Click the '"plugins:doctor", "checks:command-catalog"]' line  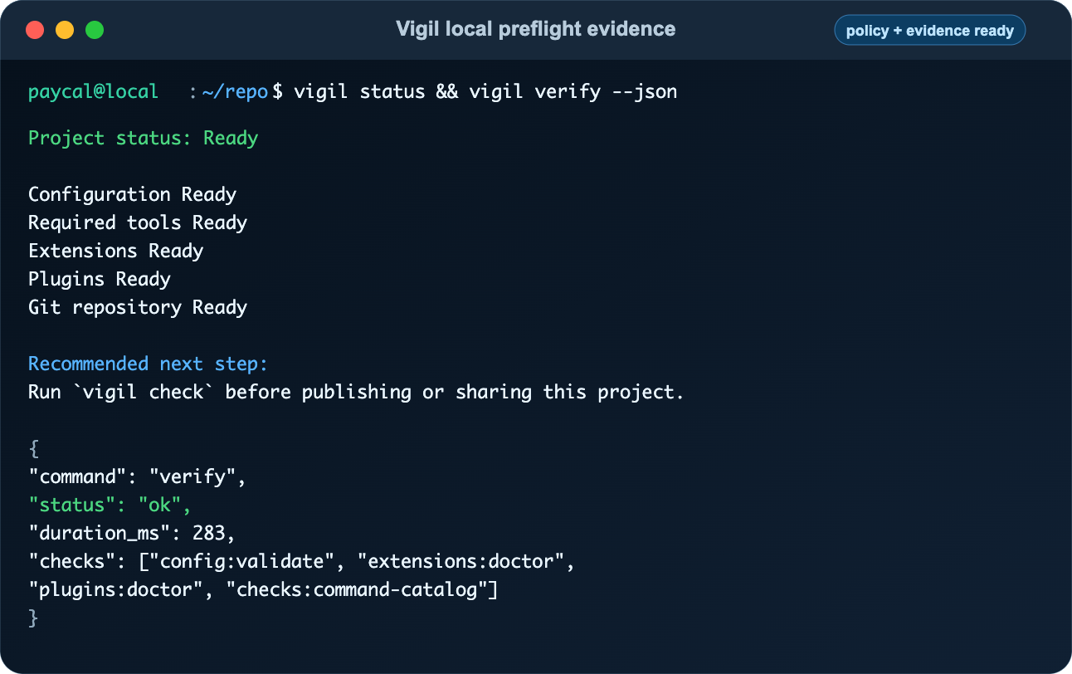coord(263,590)
